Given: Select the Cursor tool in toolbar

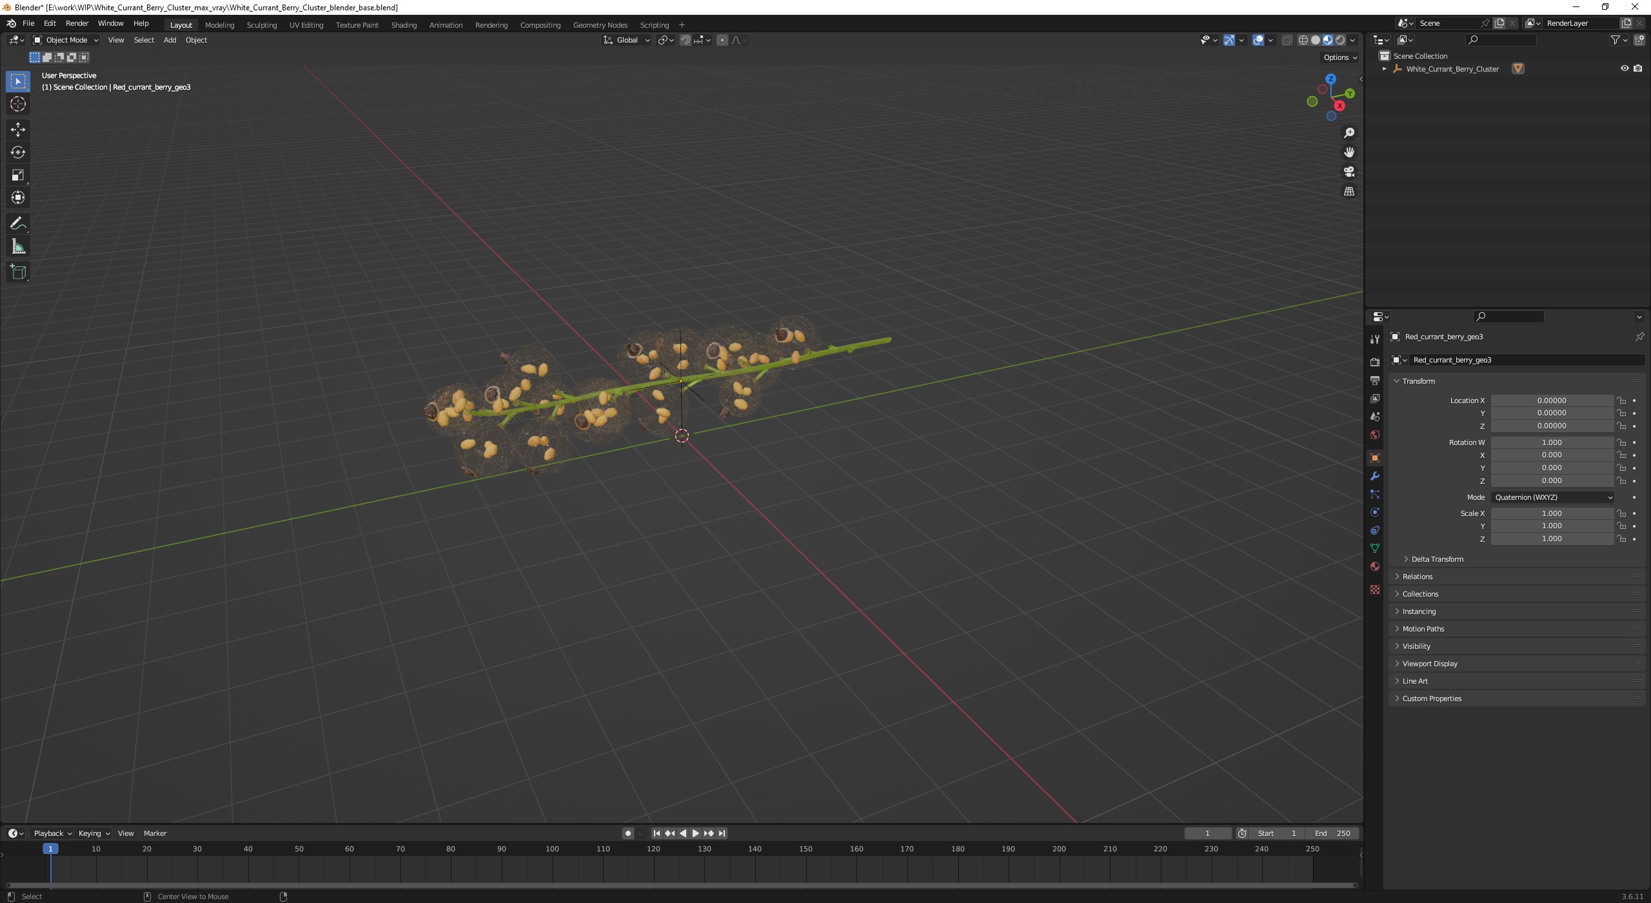Looking at the screenshot, I should click(18, 104).
